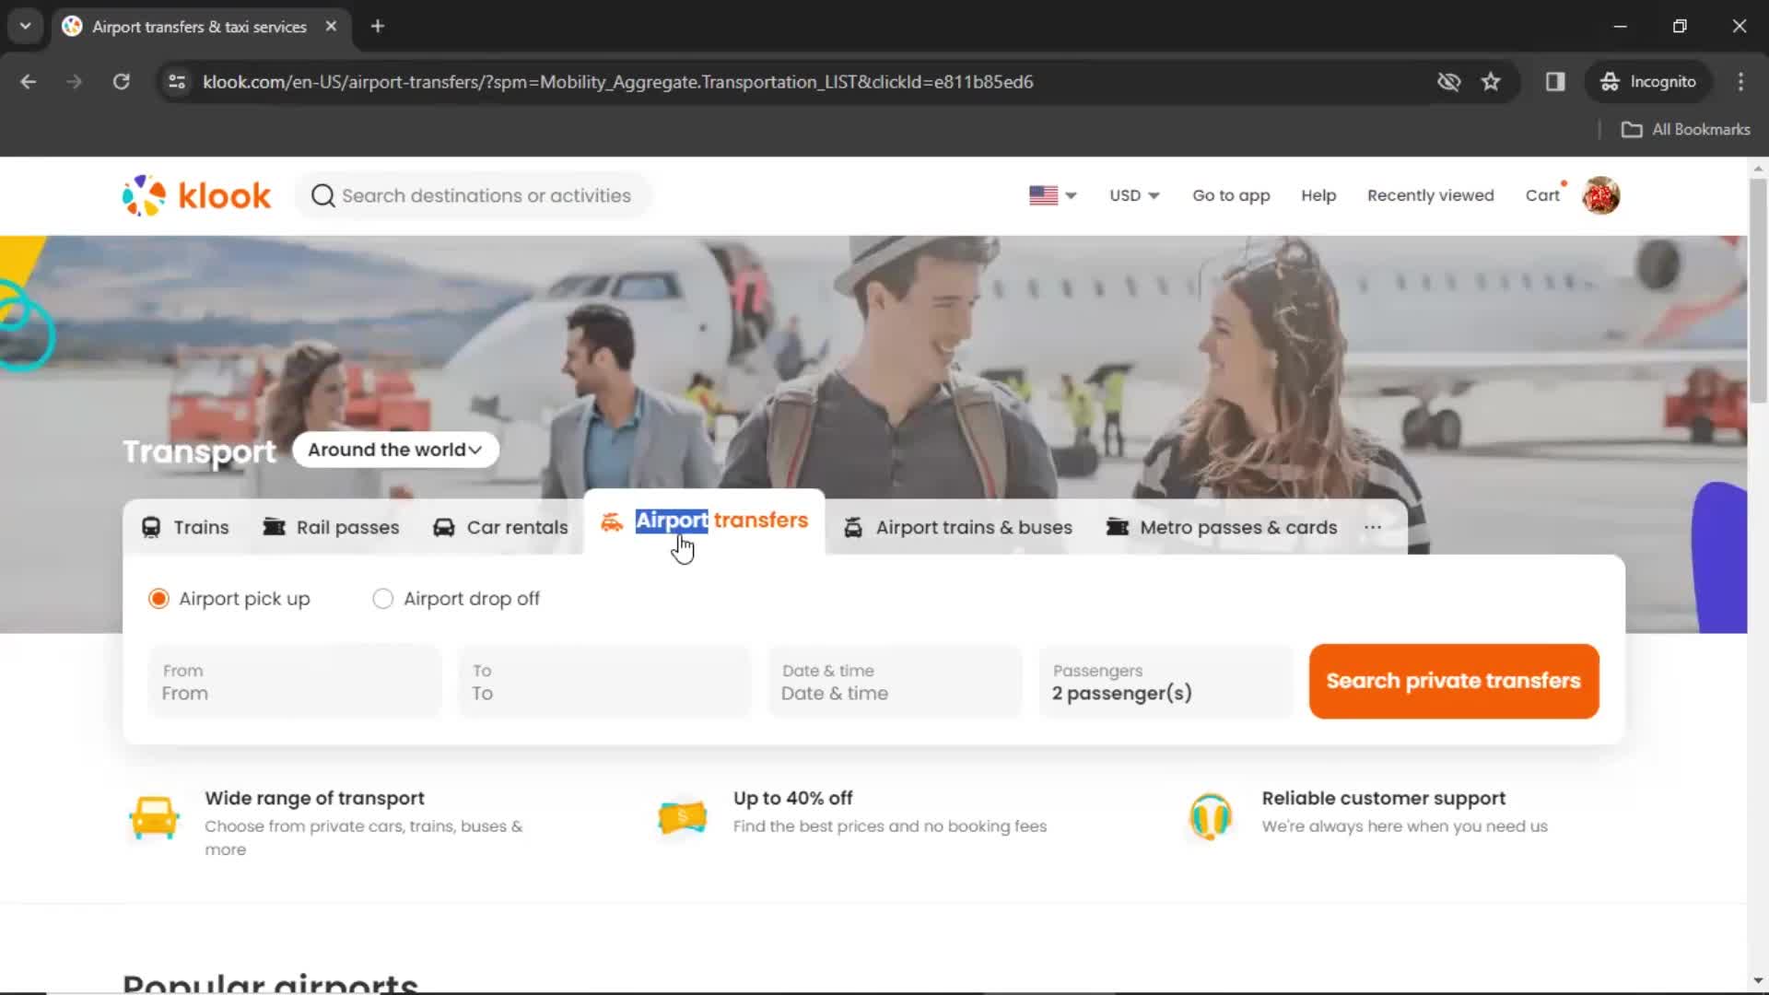Screen dimensions: 1769x995
Task: Click the search magnifier icon
Action: pyautogui.click(x=322, y=194)
